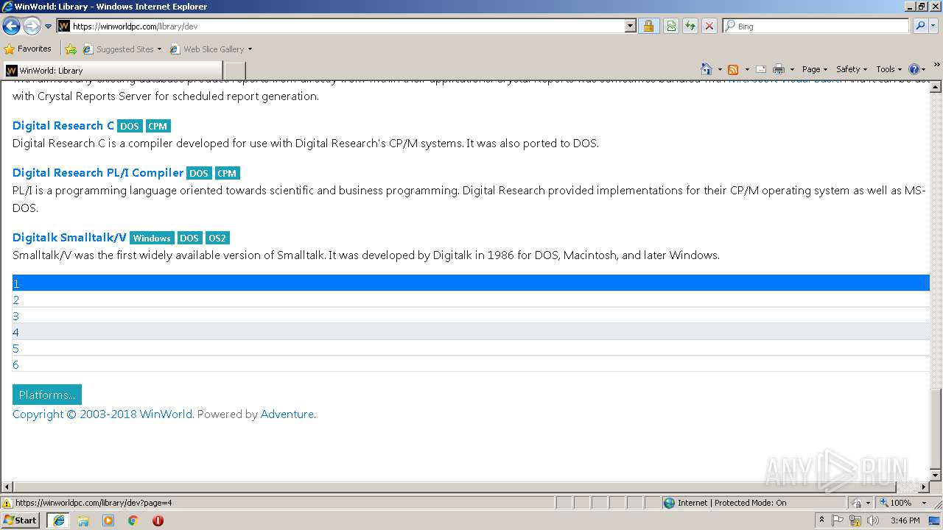Image resolution: width=943 pixels, height=530 pixels.
Task: Click the Help question mark icon
Action: point(914,69)
